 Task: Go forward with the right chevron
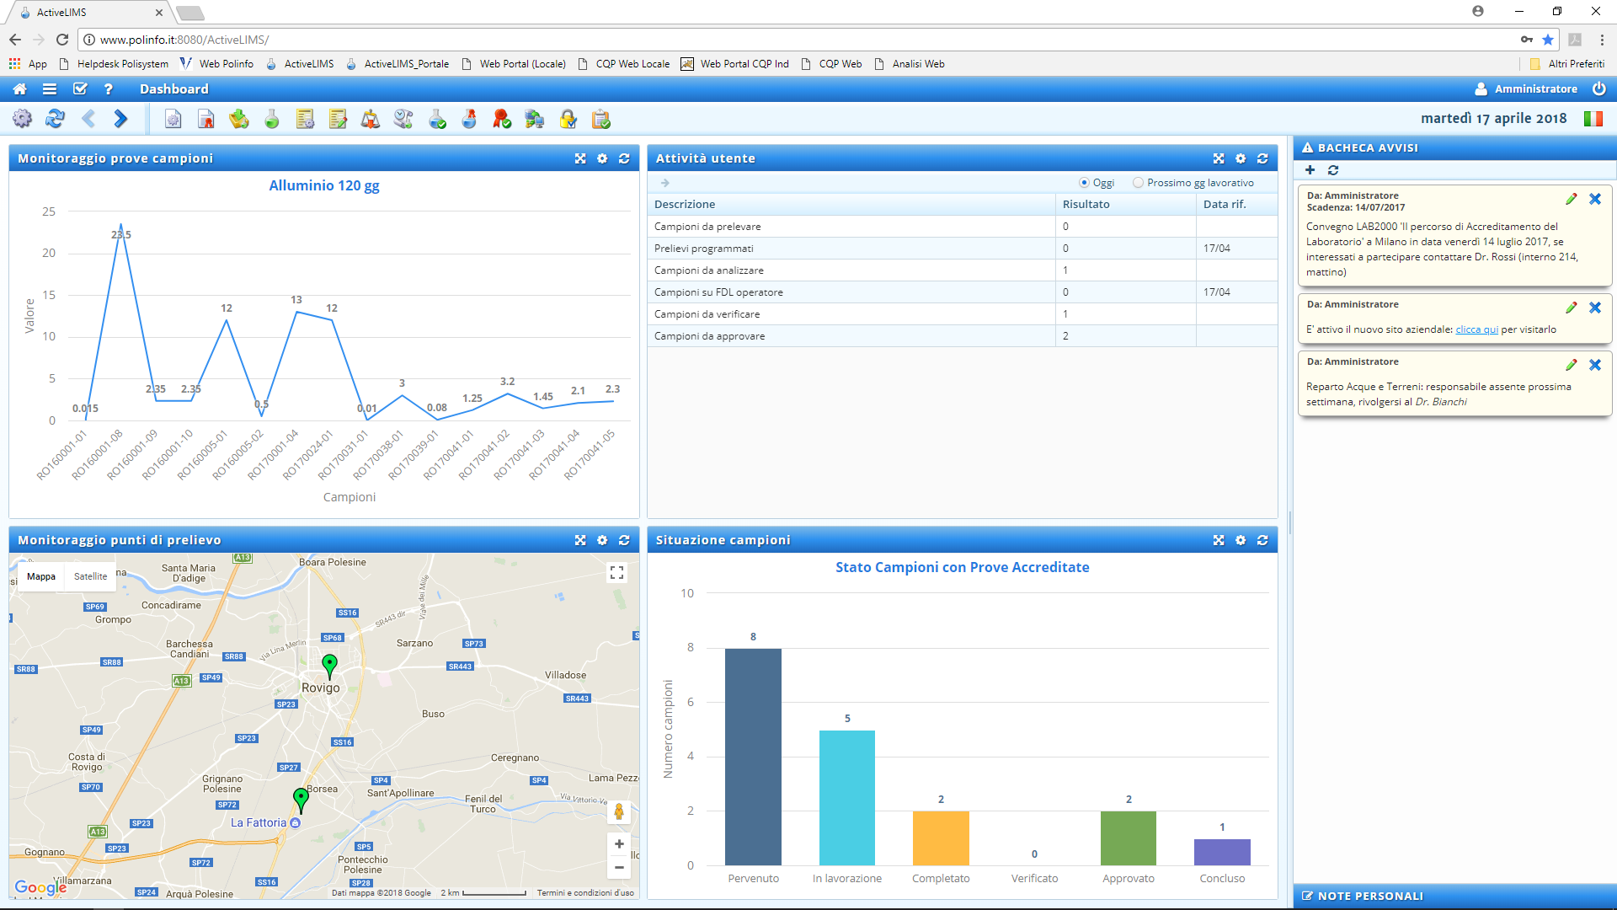pos(120,119)
